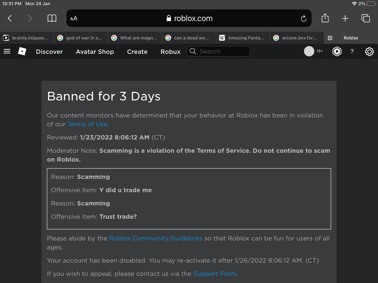Open the Roblox Community Guidelines link
The height and width of the screenshot is (283, 378).
pos(156,238)
